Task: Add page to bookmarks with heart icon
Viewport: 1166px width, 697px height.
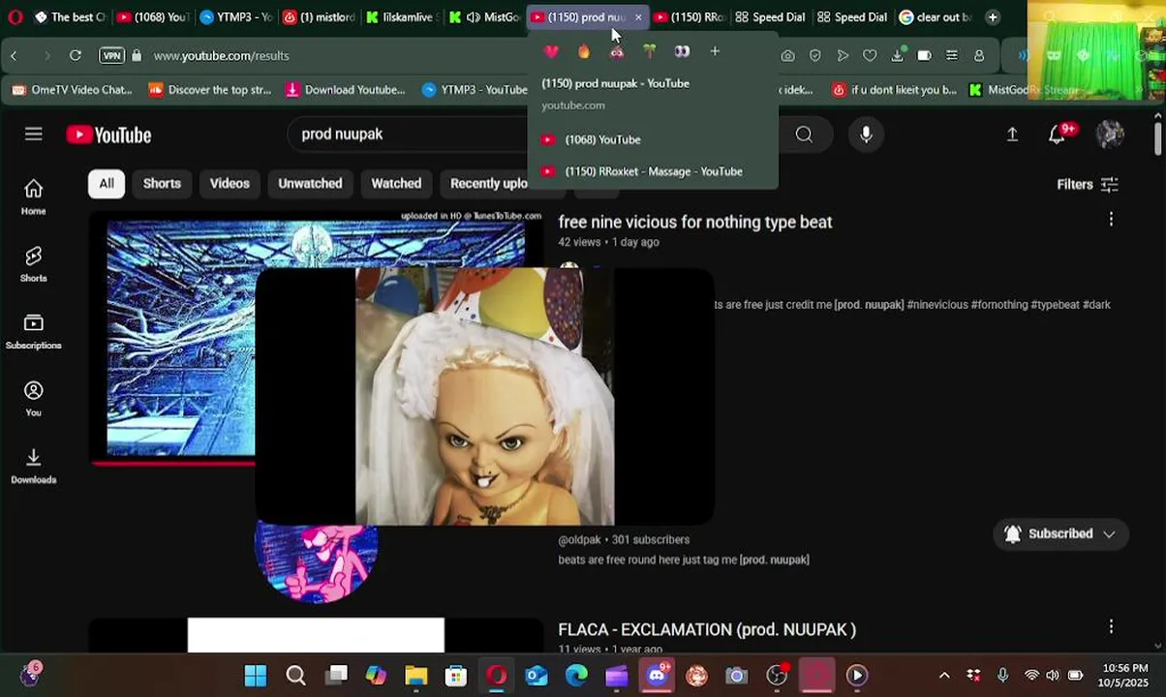Action: tap(870, 56)
